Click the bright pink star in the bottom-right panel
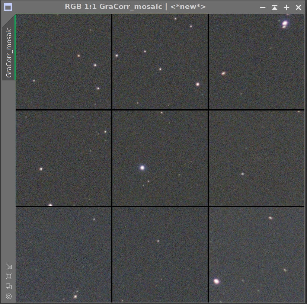Viewport: 307px width, 304px height. coord(216,281)
